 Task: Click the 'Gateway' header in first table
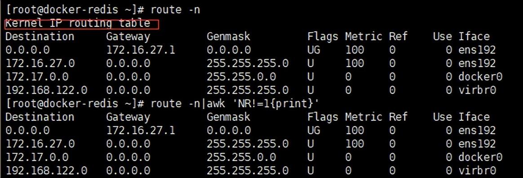coord(128,37)
